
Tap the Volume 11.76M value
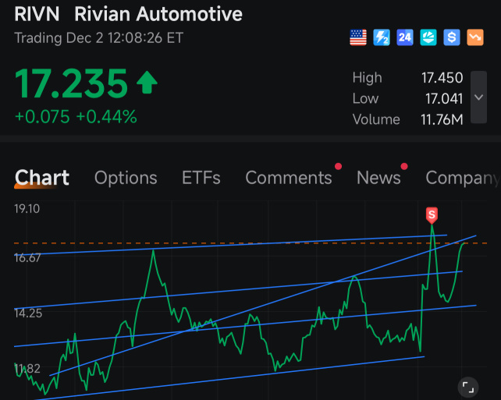pyautogui.click(x=442, y=119)
